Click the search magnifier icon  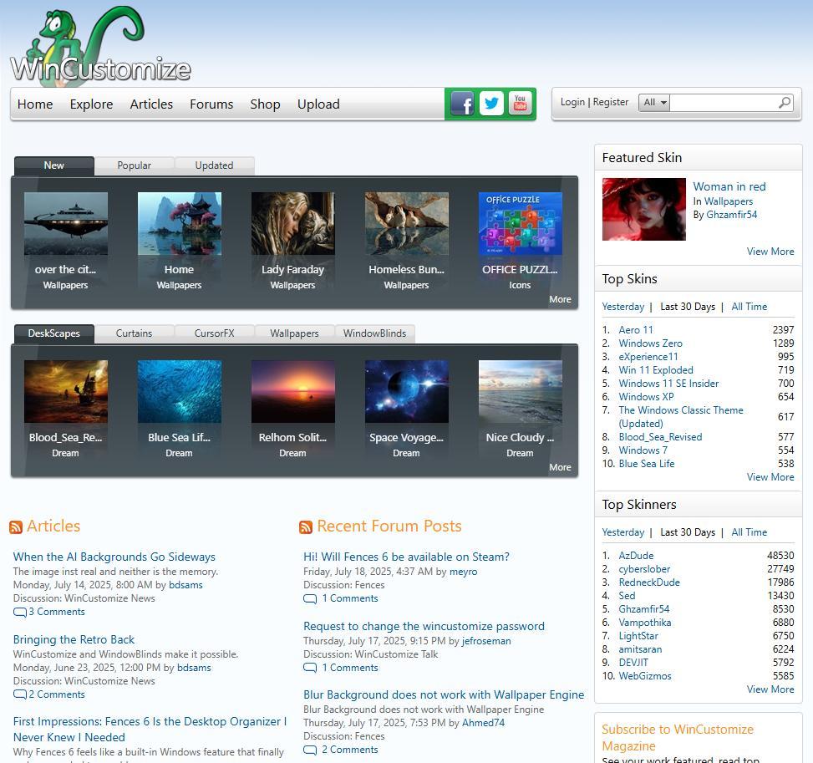[x=785, y=103]
